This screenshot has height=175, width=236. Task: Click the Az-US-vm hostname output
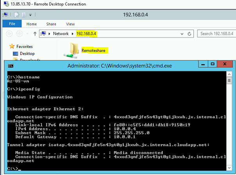(x=18, y=81)
